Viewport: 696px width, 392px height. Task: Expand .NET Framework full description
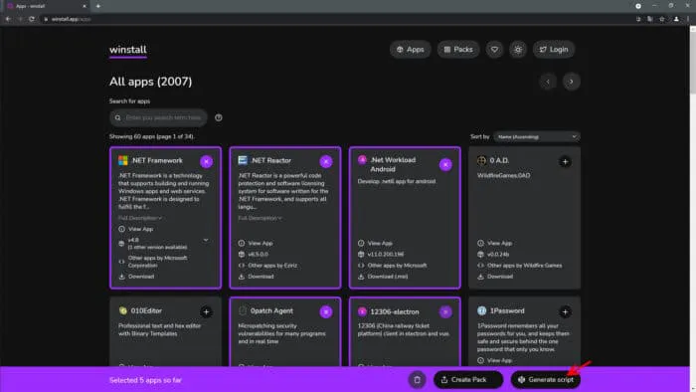[140, 218]
